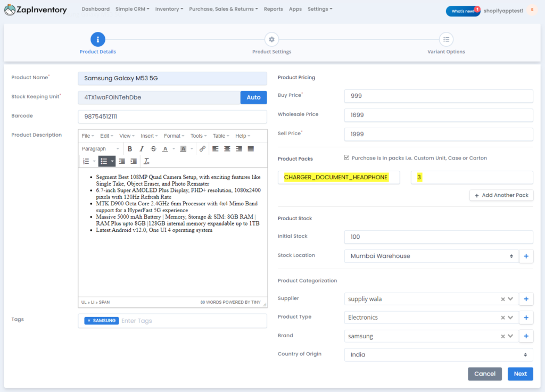The width and height of the screenshot is (545, 392).
Task: Go to the Product Settings gear step
Action: point(272,39)
